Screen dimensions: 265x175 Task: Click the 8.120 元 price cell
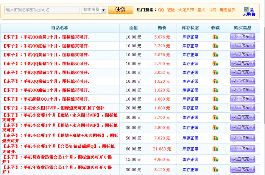coord(162,170)
